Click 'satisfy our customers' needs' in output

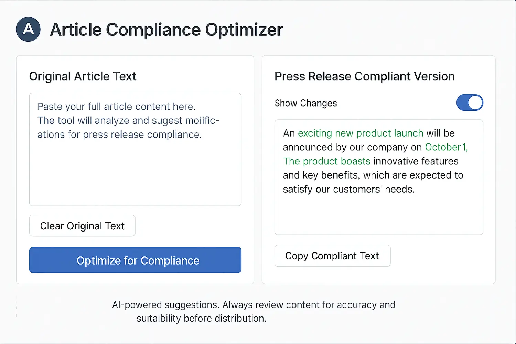tap(348, 189)
